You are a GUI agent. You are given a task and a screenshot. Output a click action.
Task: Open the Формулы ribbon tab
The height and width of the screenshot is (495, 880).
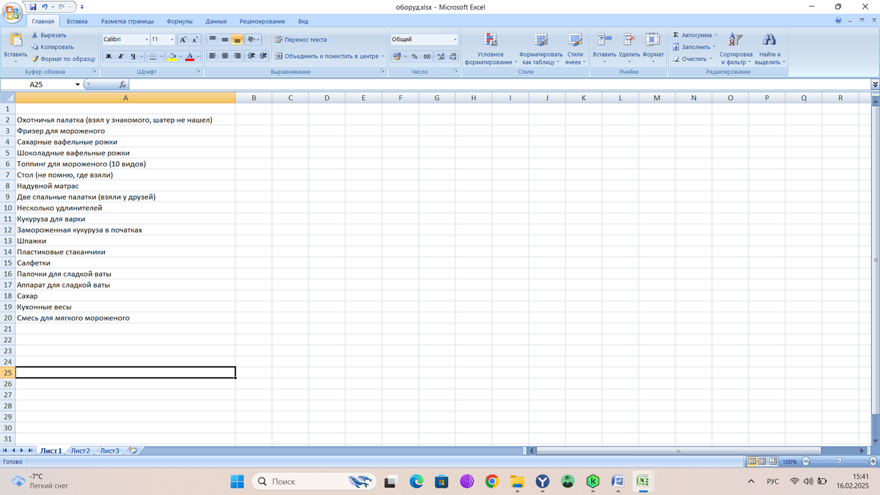click(179, 21)
